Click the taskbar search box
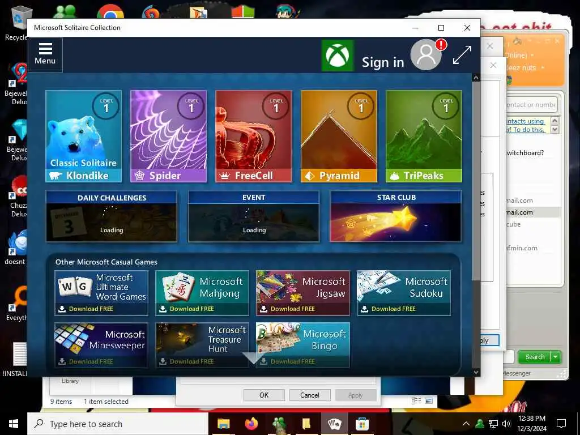The height and width of the screenshot is (435, 580). tap(118, 424)
